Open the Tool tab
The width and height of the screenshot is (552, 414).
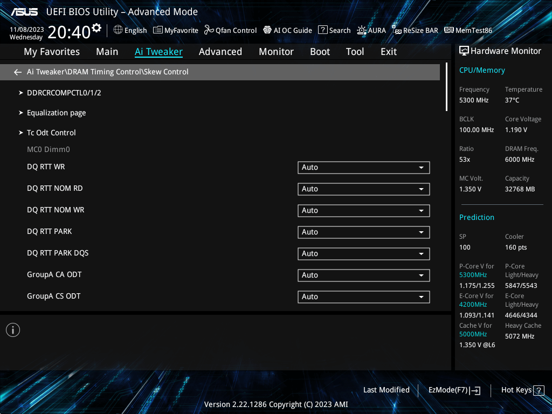[355, 52]
